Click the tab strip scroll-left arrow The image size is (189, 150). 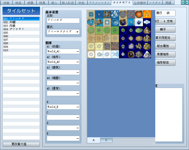click(x=183, y=2)
